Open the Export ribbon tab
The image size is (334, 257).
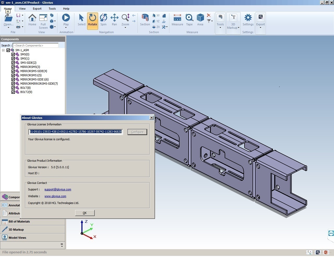[x=37, y=9]
